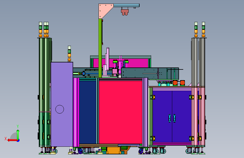Screen dimensions: 244x158
Task: Select the tall yellow-green vertical mast
Action: pos(100,48)
